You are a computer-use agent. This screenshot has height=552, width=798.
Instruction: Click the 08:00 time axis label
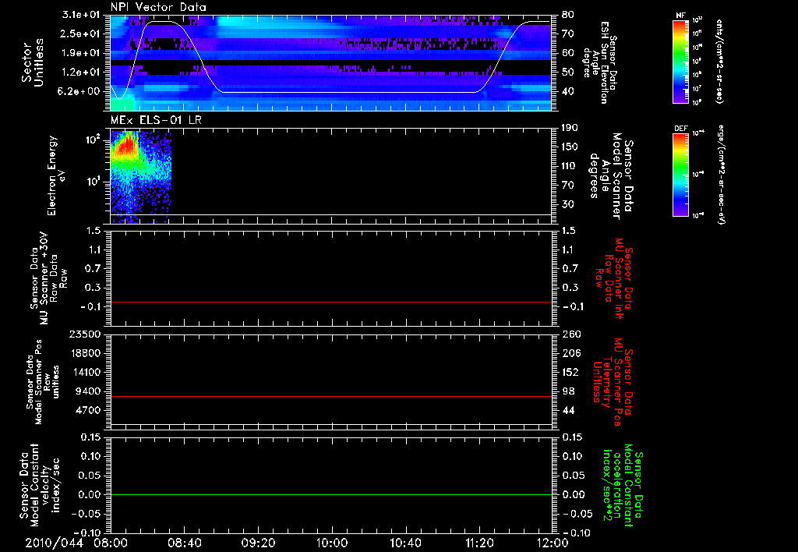(x=111, y=543)
